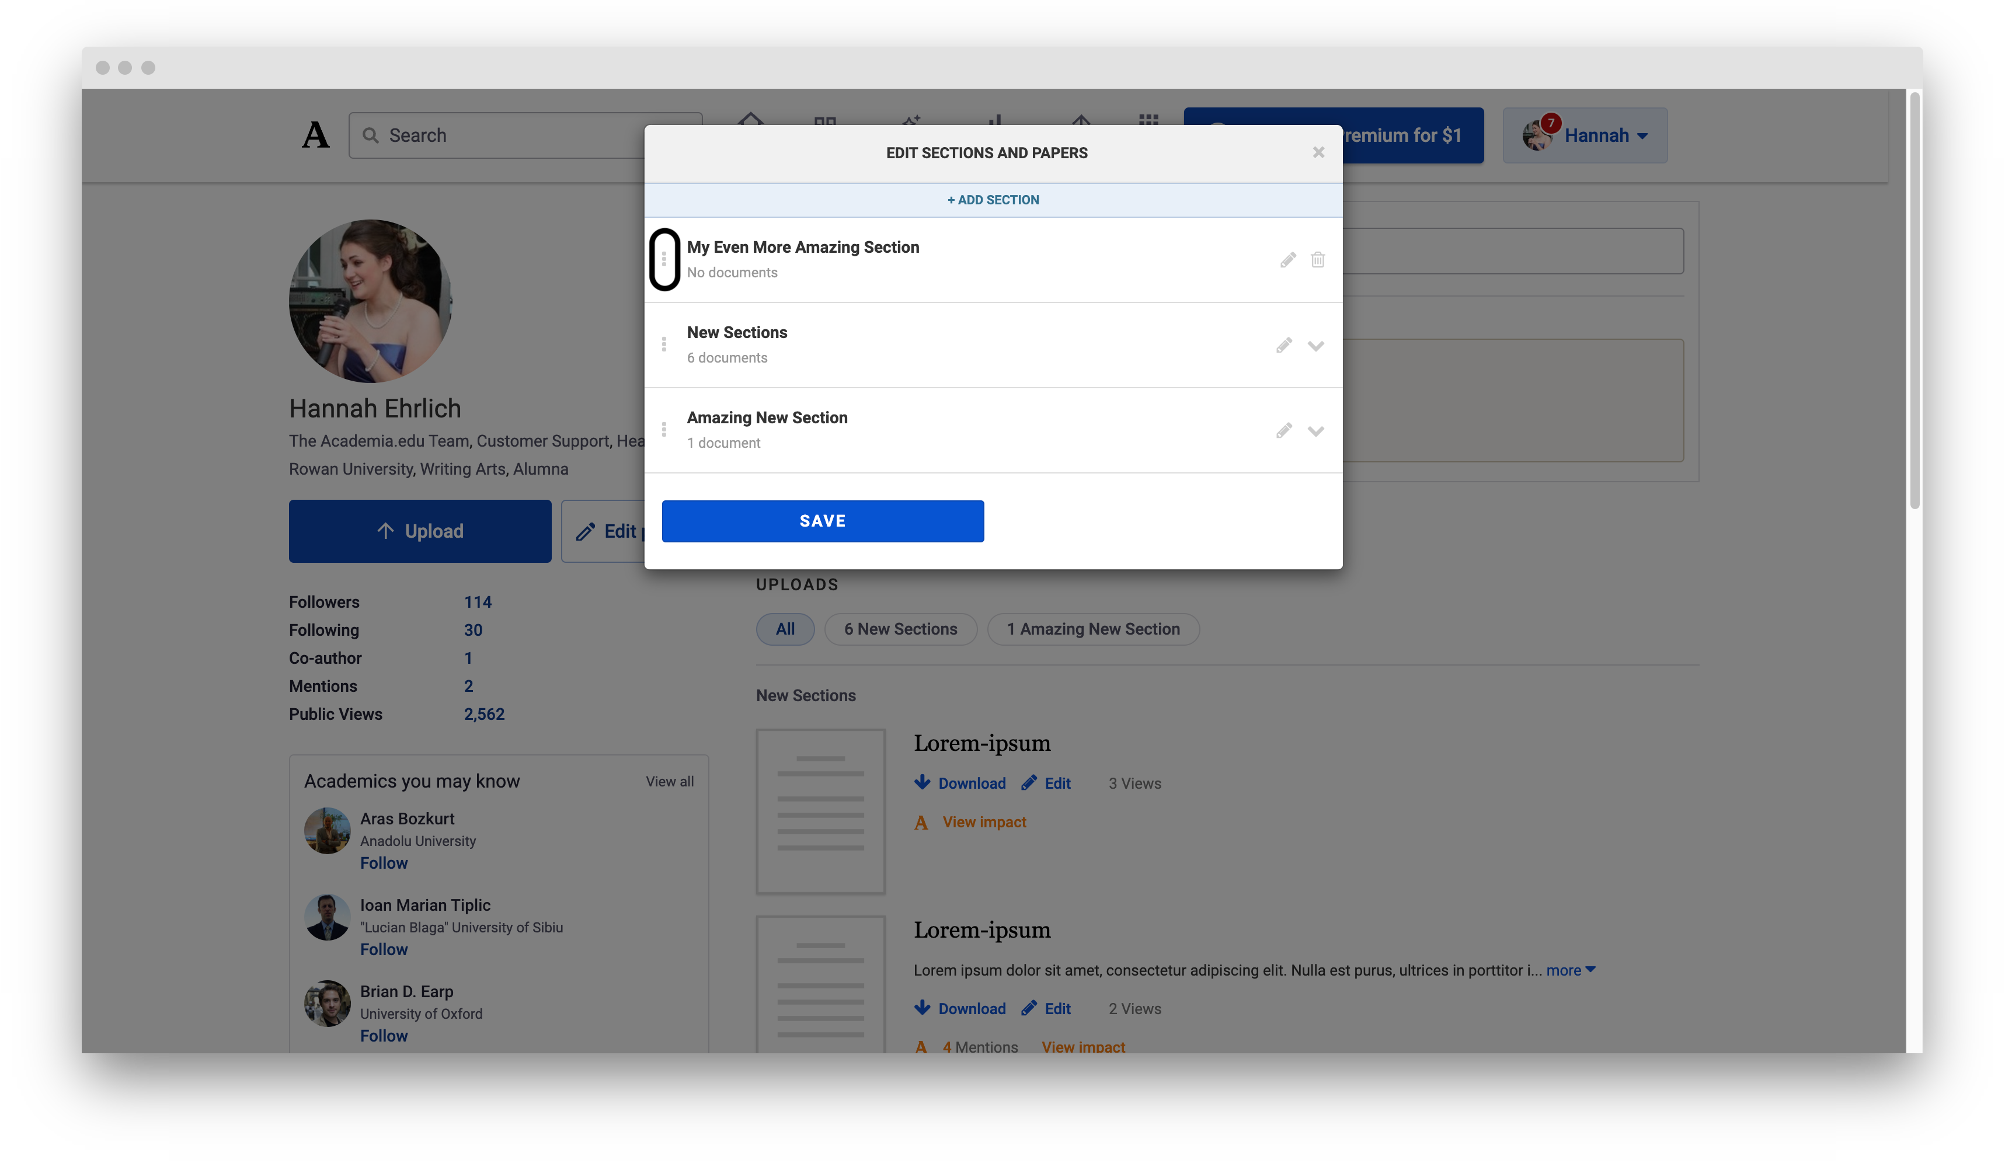Click the pencil icon on Amazing New Section row
The width and height of the screenshot is (2005, 1170).
1284,430
